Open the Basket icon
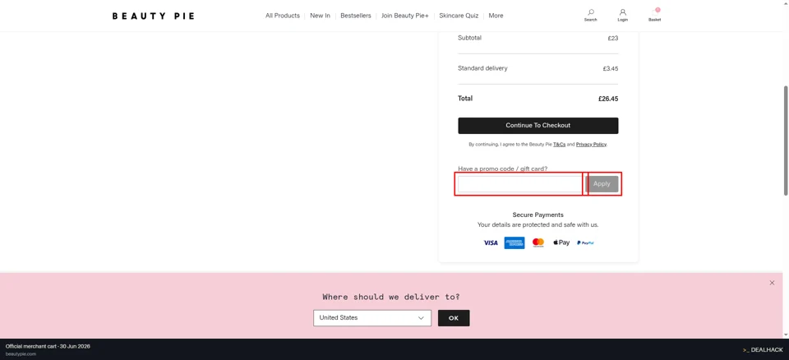The width and height of the screenshot is (789, 360). 655,15
